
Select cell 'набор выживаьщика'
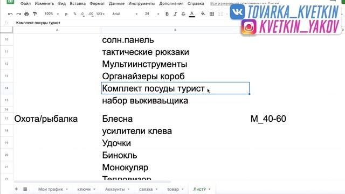click(x=175, y=101)
